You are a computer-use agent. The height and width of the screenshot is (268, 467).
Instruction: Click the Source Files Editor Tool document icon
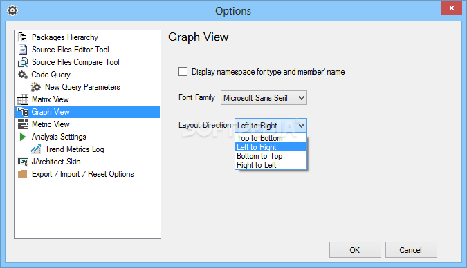[23, 49]
